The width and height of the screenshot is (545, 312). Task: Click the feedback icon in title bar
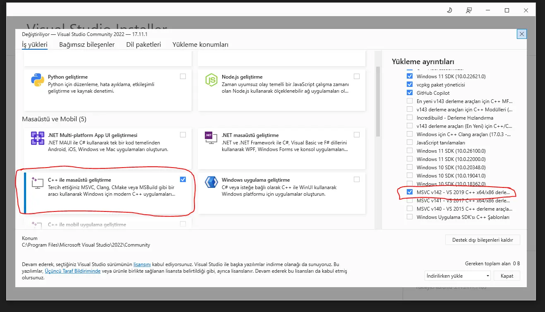(468, 10)
